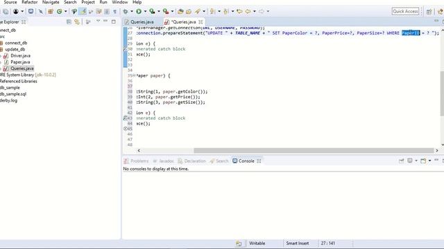The width and height of the screenshot is (444, 249).
Task: Open the Forward history dropdown arrow
Action: click(268, 11)
